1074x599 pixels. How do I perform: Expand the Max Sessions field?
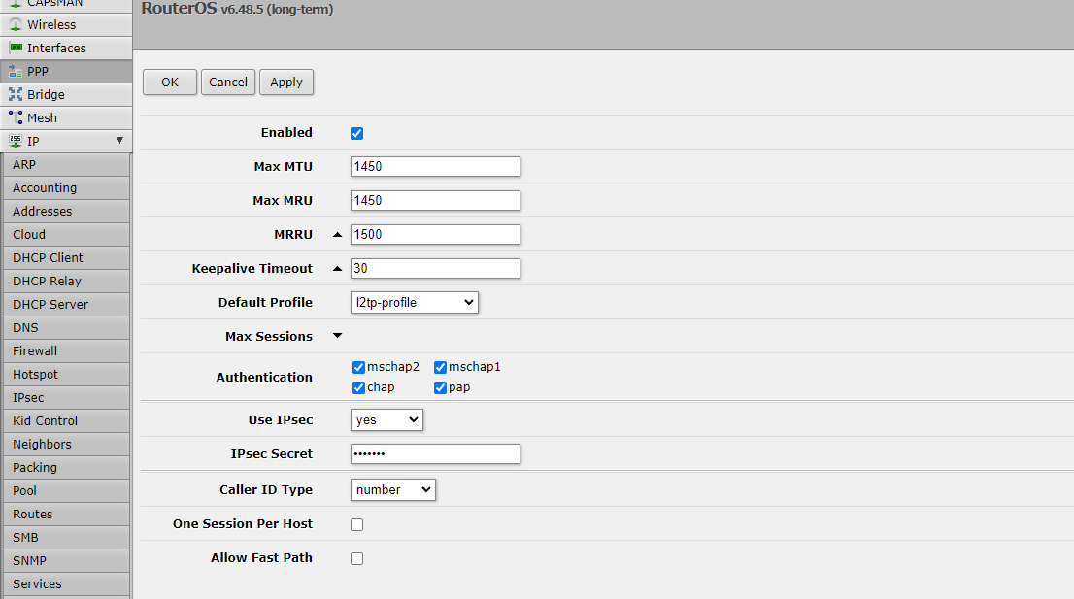coord(338,337)
